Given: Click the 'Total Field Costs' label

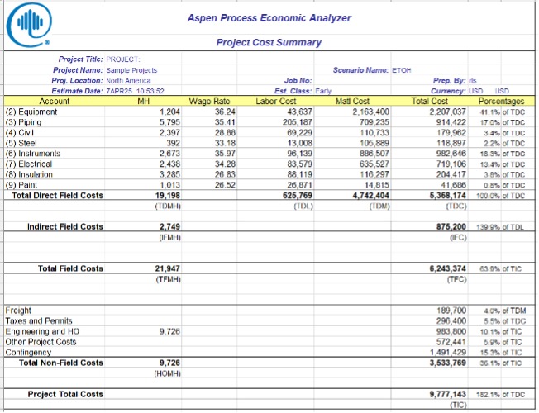Looking at the screenshot, I should pos(70,268).
